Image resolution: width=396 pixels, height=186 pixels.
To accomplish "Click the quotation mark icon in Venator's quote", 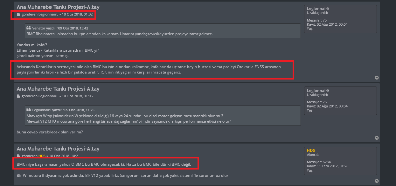I will [x=29, y=28].
